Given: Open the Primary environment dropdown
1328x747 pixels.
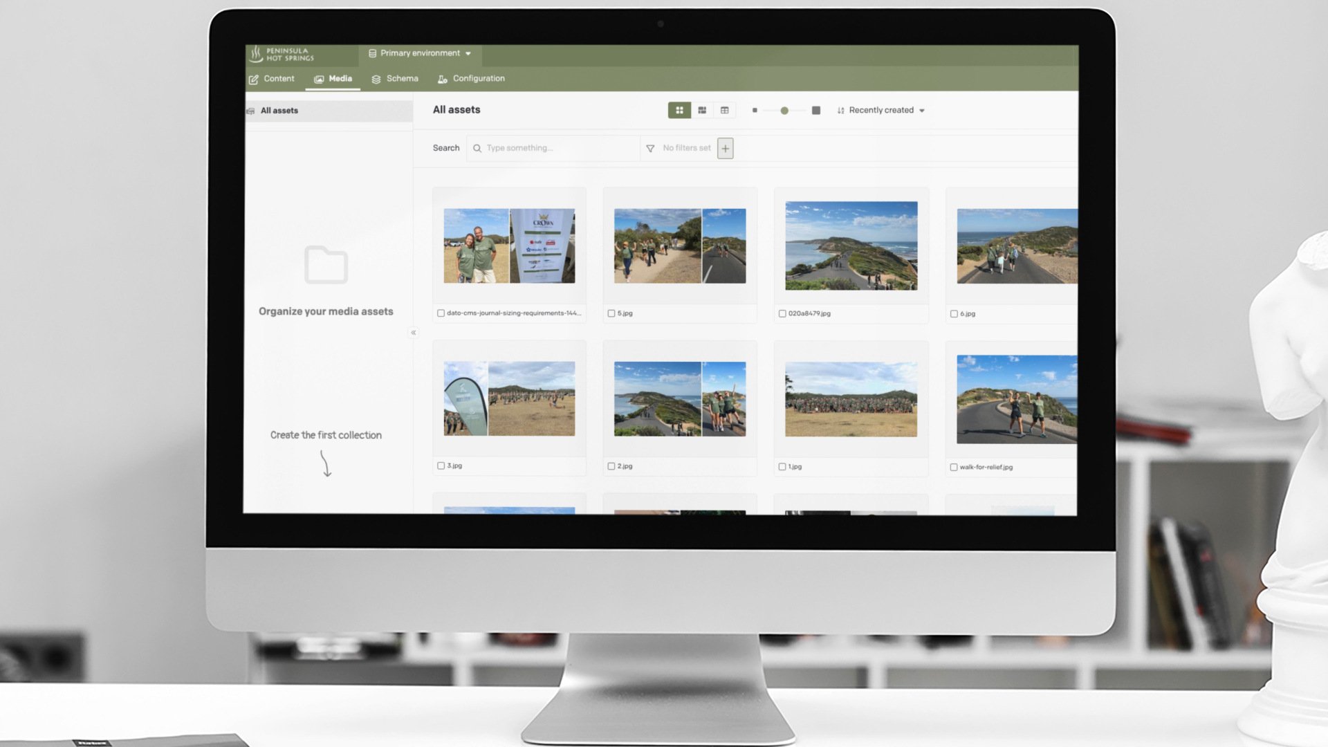Looking at the screenshot, I should 420,53.
